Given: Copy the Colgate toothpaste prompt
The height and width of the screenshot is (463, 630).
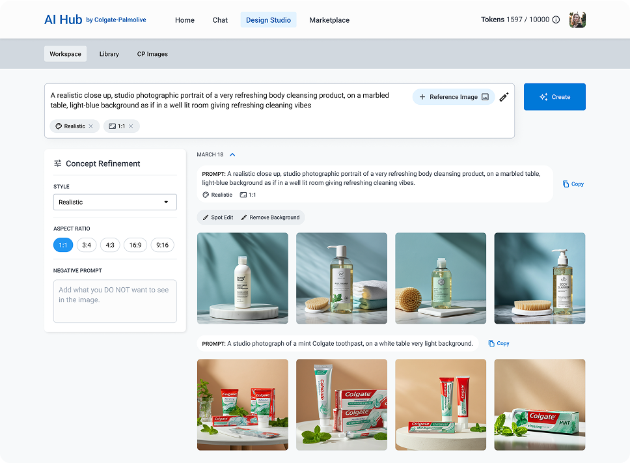Looking at the screenshot, I should (499, 343).
